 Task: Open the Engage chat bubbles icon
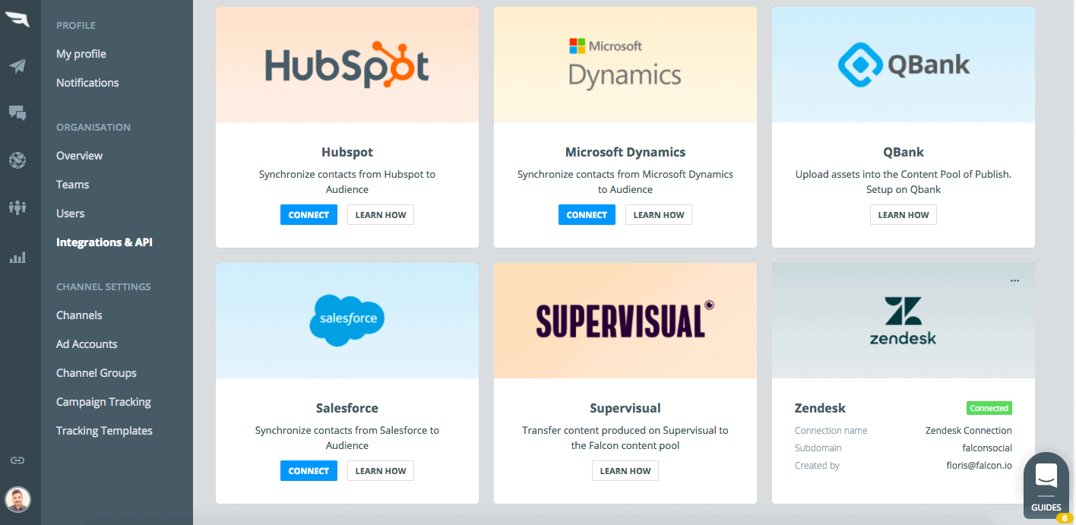tap(17, 113)
